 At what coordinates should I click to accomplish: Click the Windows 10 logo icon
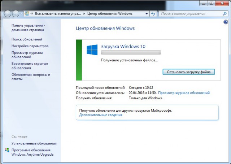[x=92, y=50]
